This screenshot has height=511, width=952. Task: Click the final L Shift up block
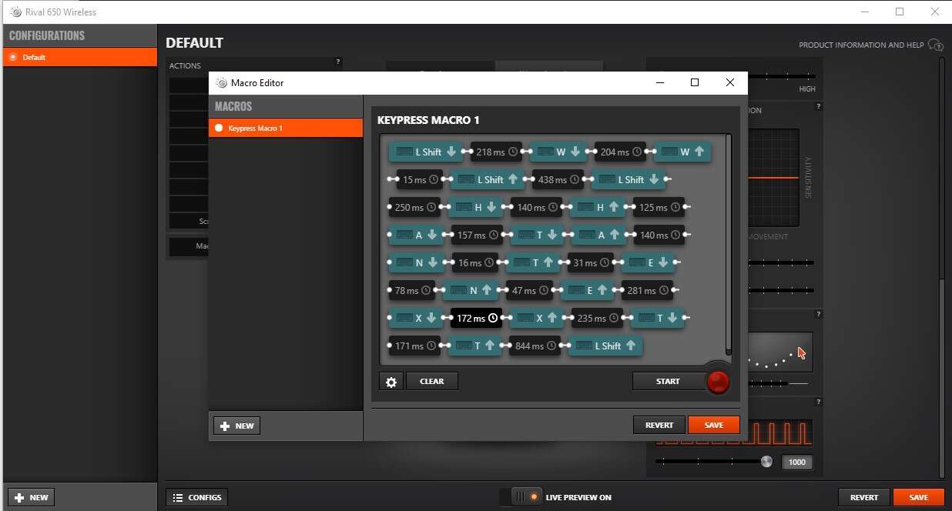(605, 346)
